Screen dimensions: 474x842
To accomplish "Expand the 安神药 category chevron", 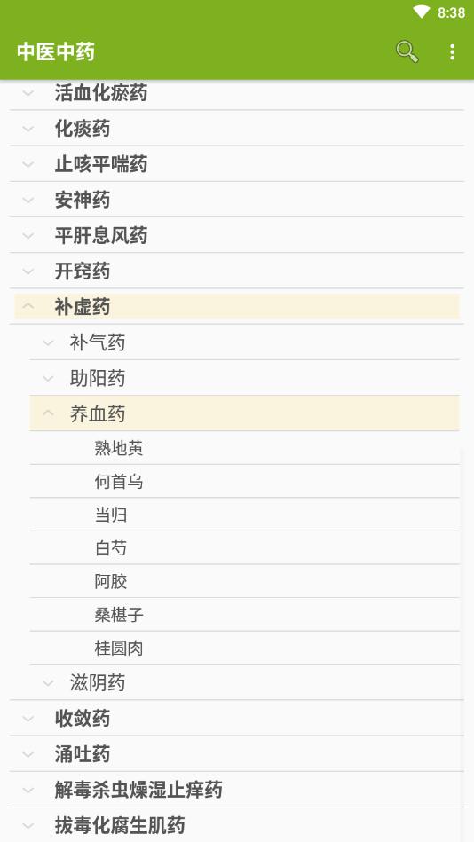I will pyautogui.click(x=28, y=201).
